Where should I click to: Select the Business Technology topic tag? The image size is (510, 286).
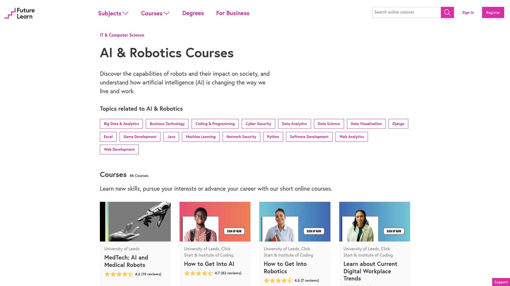167,124
